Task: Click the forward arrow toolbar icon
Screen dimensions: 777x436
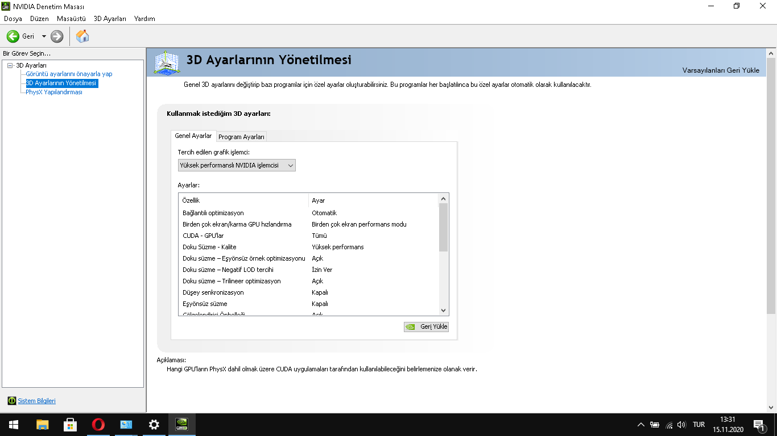Action: (x=57, y=36)
